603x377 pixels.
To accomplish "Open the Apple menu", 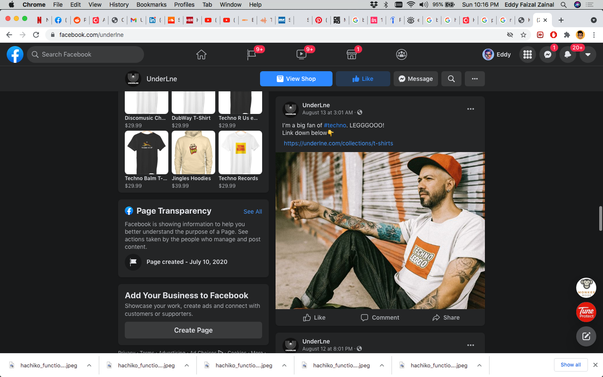I will click(11, 5).
